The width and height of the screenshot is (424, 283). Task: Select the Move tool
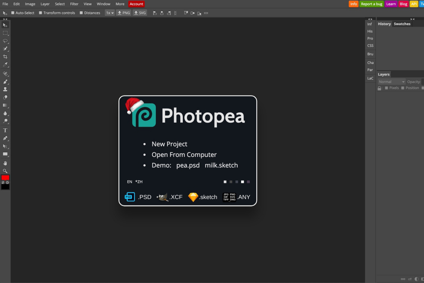click(x=5, y=24)
